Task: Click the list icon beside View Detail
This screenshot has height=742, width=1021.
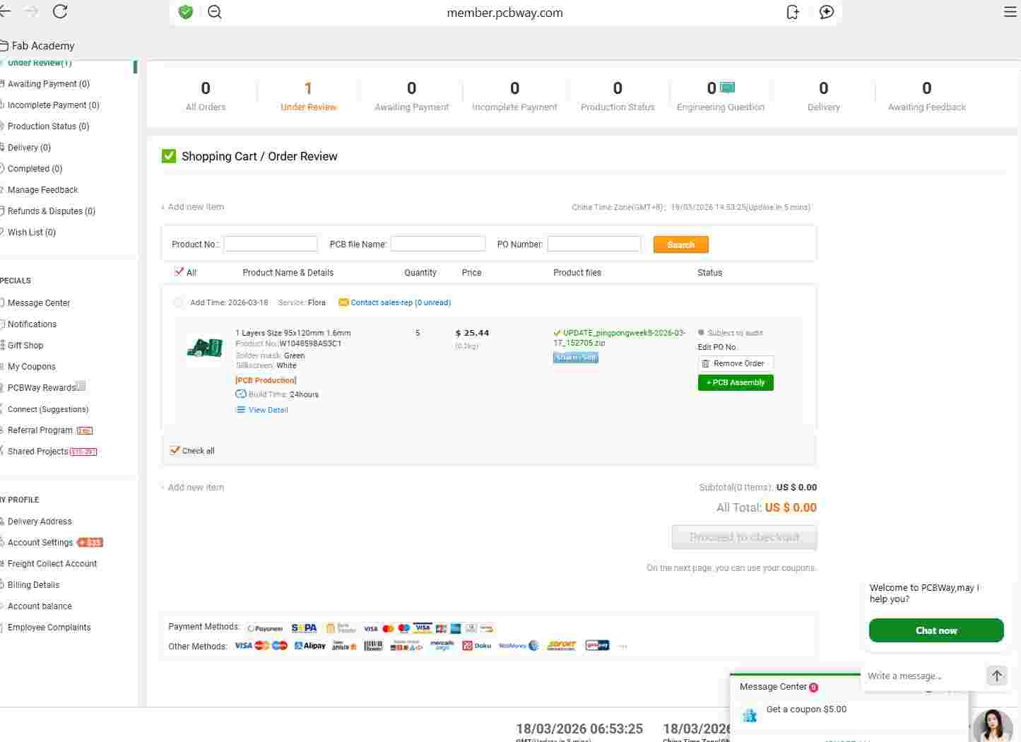Action: click(x=240, y=410)
